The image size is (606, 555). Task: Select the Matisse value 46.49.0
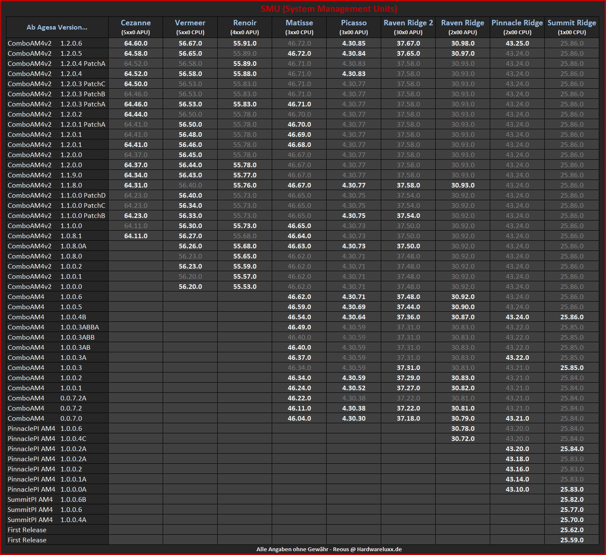pos(299,327)
